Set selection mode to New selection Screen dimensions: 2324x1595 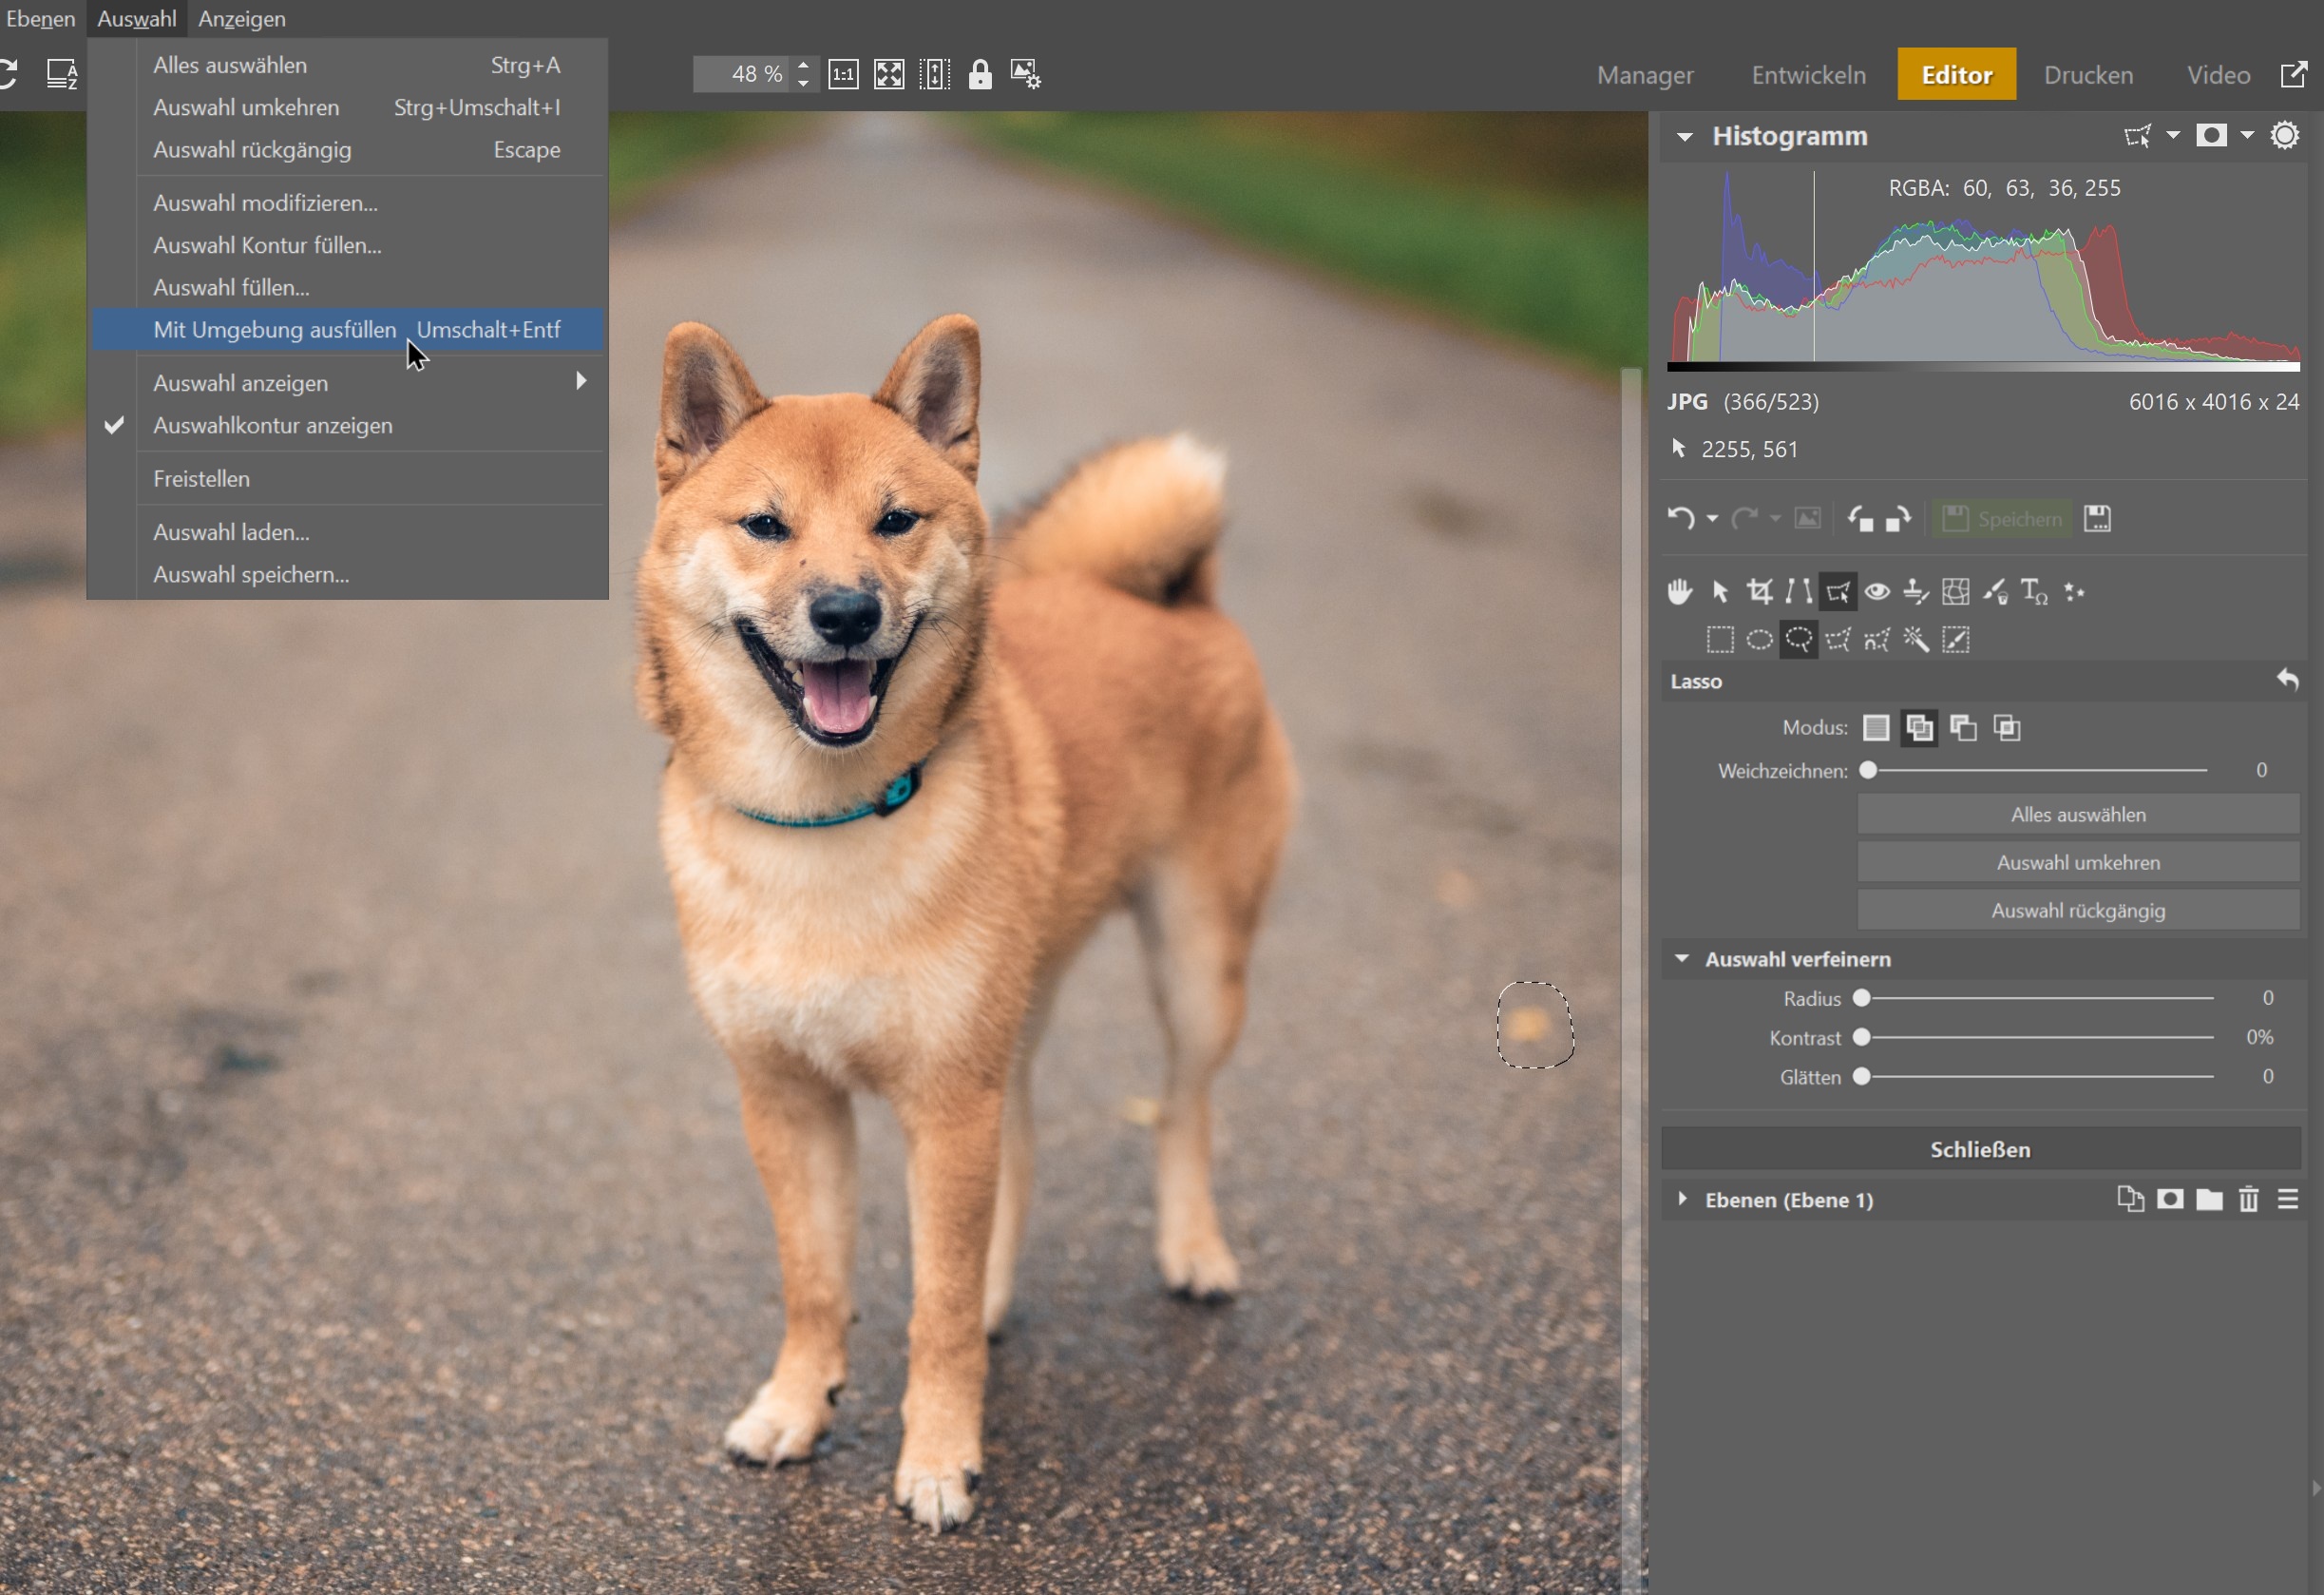(x=1876, y=727)
